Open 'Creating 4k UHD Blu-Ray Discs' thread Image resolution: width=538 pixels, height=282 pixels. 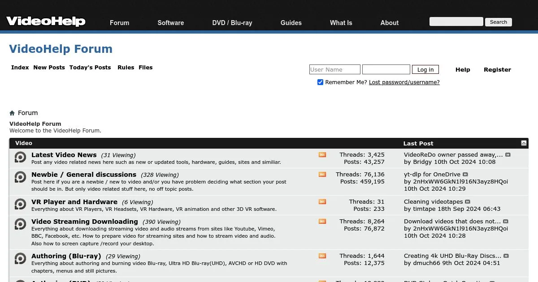tap(453, 256)
